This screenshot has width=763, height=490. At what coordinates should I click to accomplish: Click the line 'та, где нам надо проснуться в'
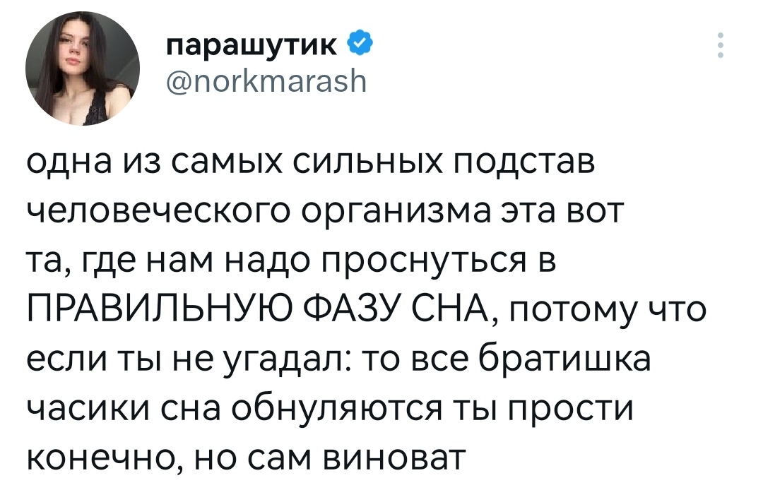[290, 261]
